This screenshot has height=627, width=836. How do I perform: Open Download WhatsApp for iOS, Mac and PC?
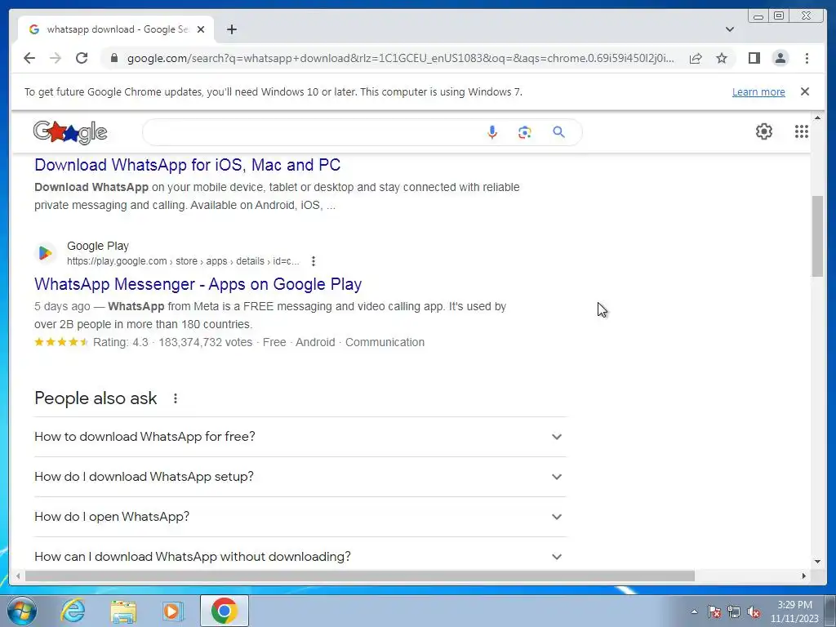click(187, 165)
